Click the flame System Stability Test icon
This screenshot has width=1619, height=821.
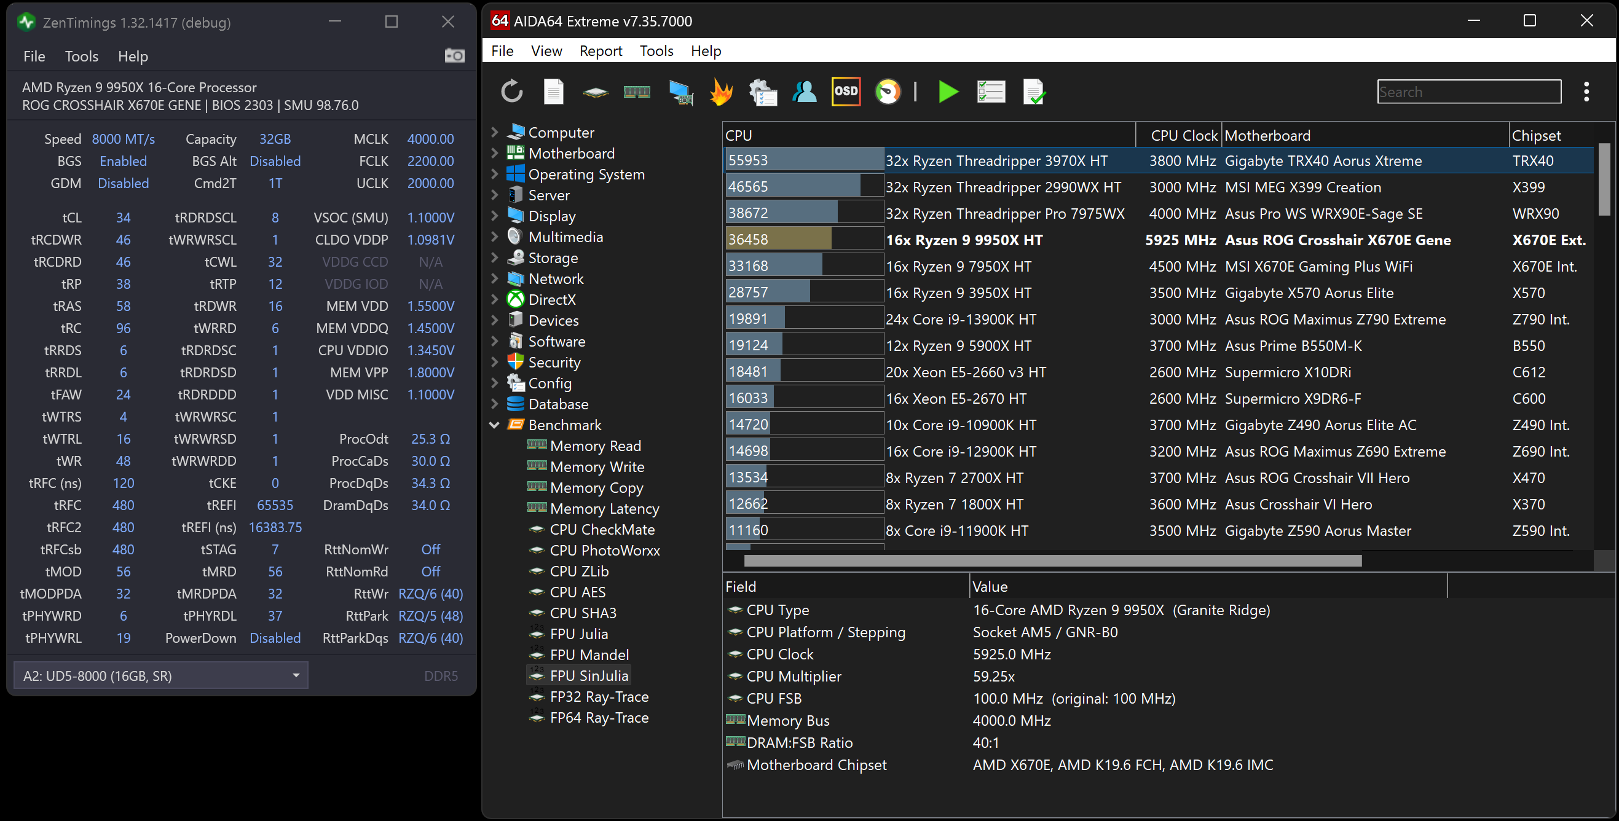point(721,92)
